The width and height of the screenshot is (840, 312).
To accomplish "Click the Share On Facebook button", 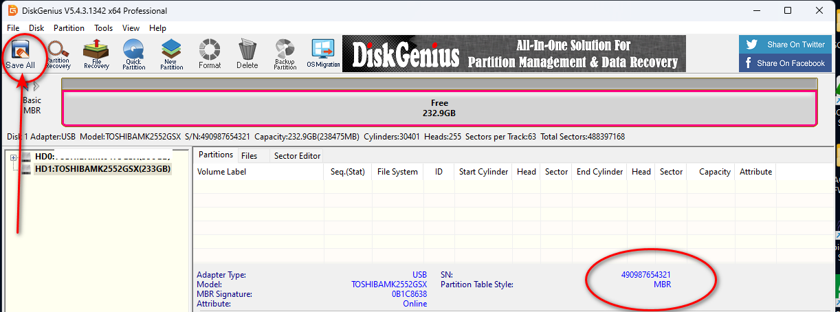I will pyautogui.click(x=785, y=63).
